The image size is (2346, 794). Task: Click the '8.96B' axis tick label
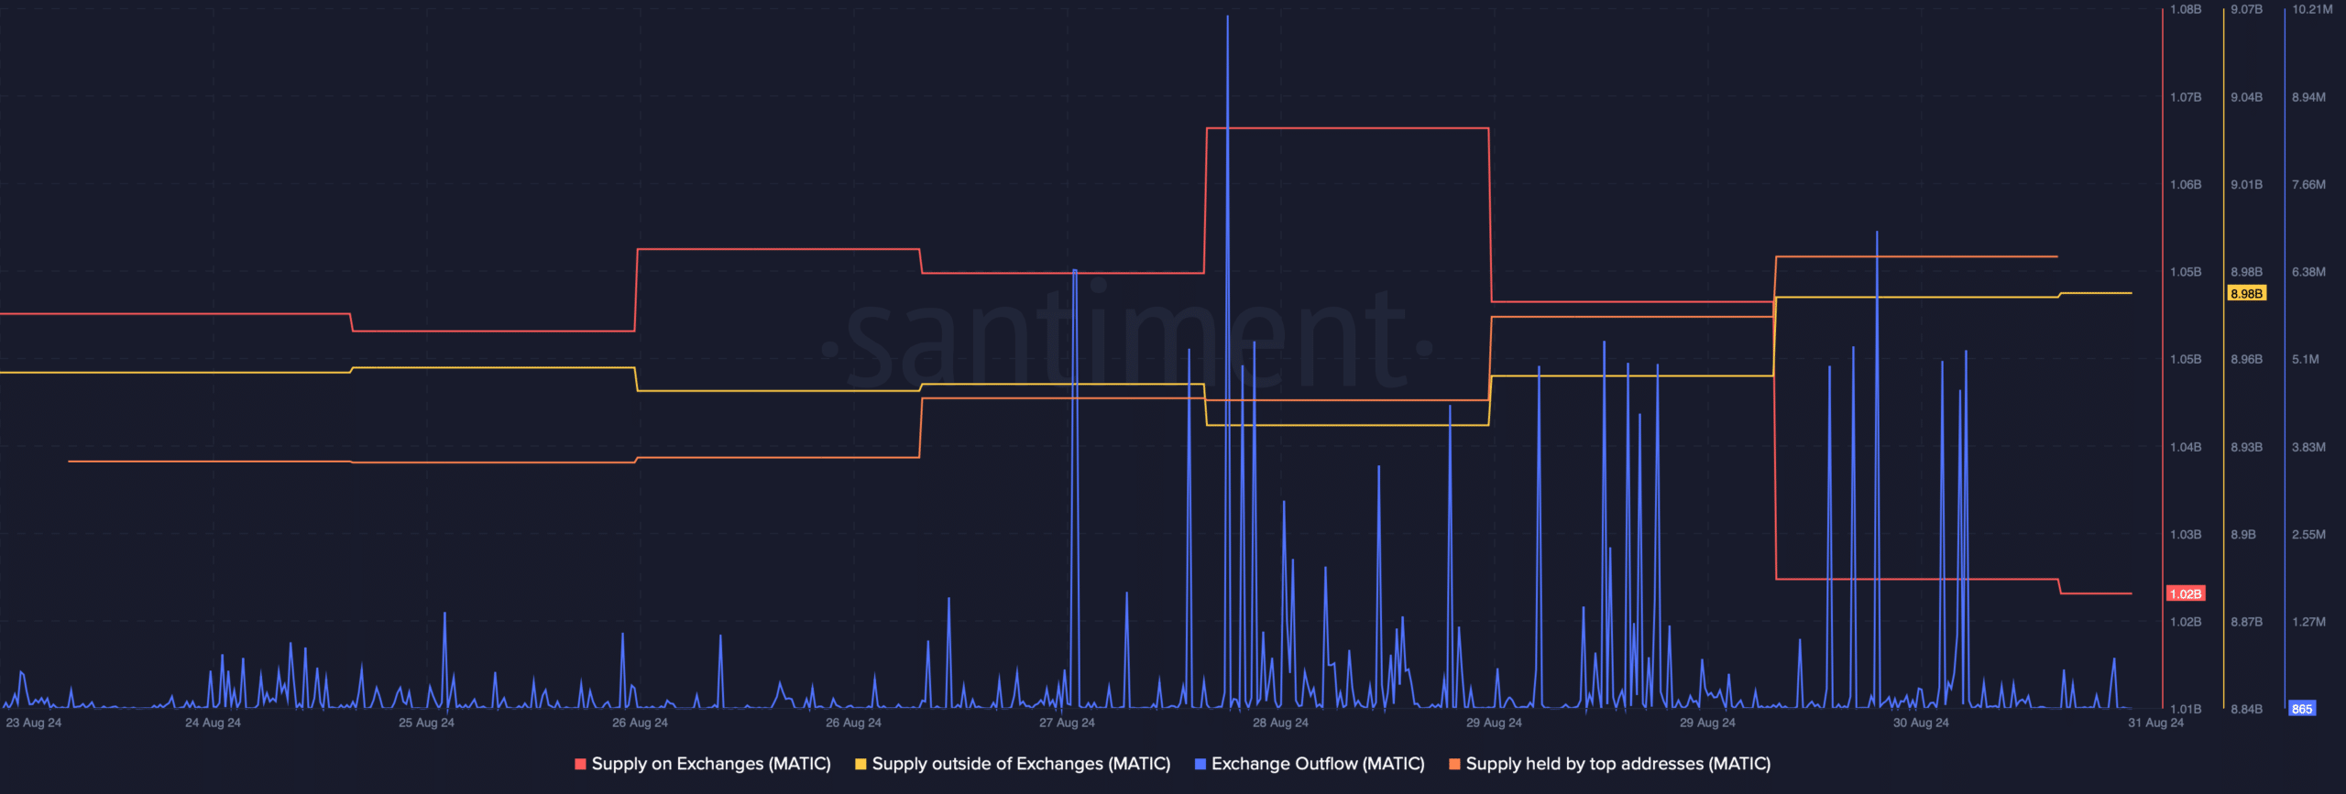point(2246,359)
